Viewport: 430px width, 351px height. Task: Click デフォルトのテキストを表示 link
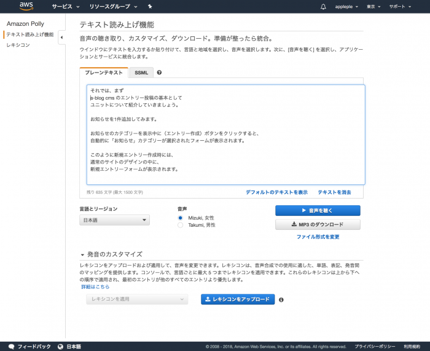[x=276, y=192]
